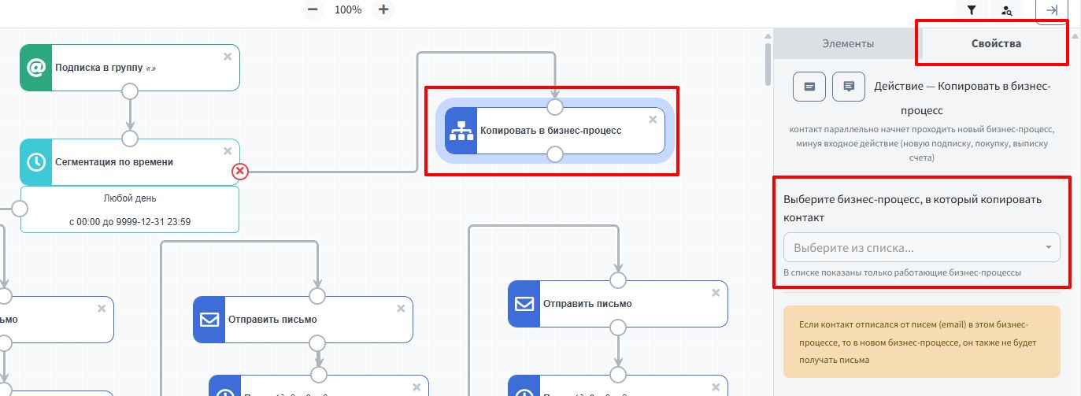Click the output connector below Копировать в бизнес-процесс
The height and width of the screenshot is (396, 1081).
pyautogui.click(x=555, y=154)
